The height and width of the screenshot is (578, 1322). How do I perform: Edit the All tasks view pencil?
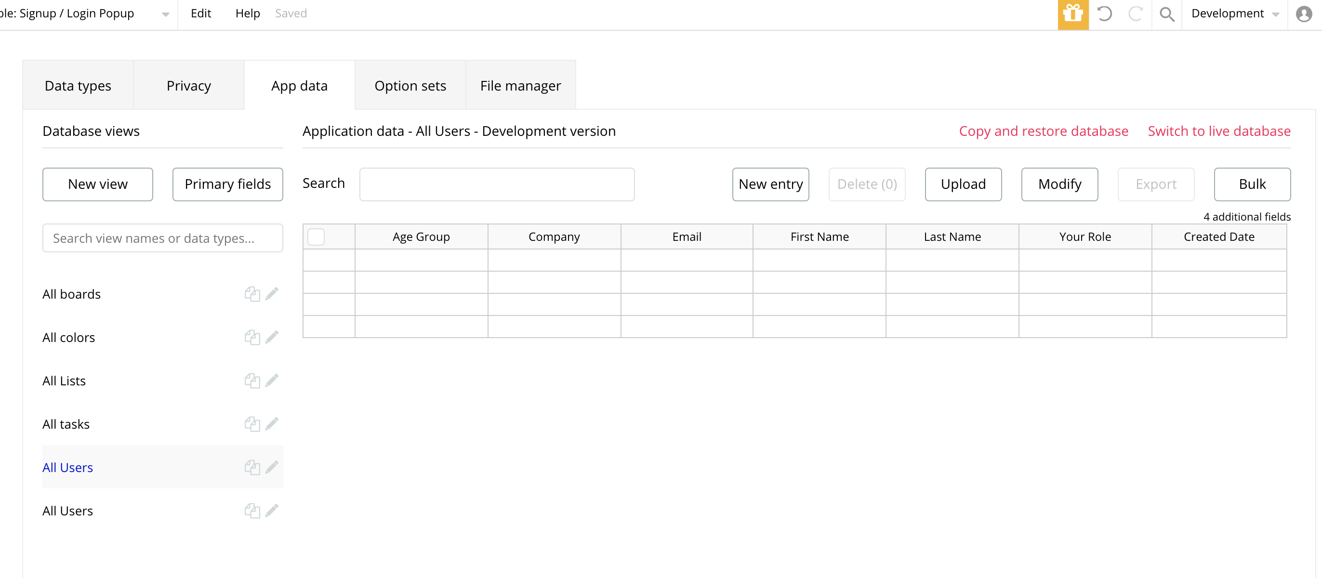(x=272, y=424)
